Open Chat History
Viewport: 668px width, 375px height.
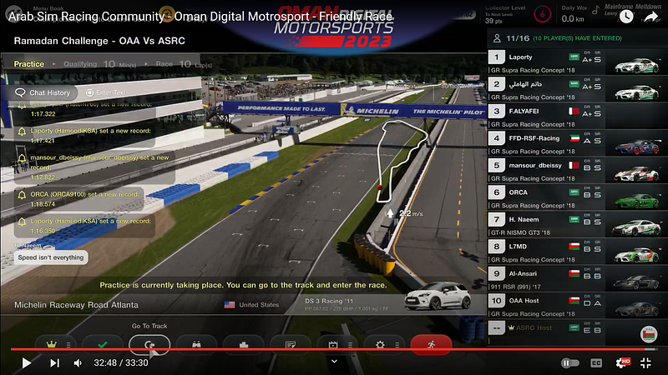click(x=46, y=92)
